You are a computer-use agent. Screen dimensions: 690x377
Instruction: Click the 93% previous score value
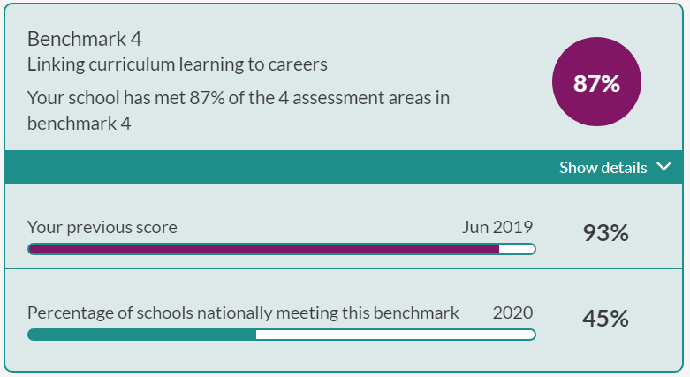coord(605,233)
